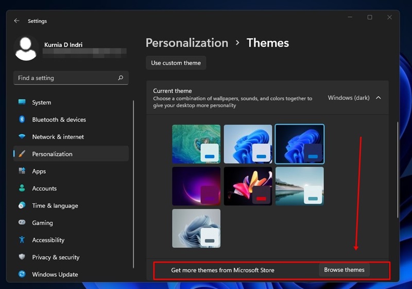Click the System monitor icon

click(22, 102)
